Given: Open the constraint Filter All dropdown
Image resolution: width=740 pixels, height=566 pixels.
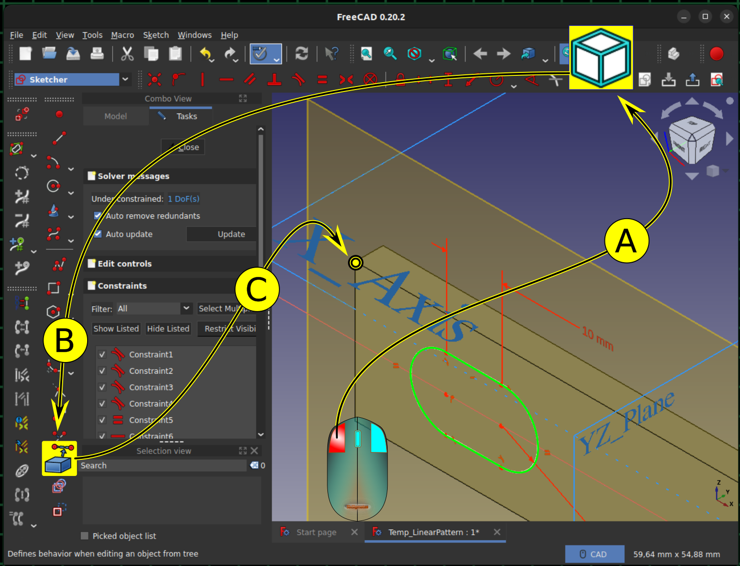Looking at the screenshot, I should coord(154,309).
